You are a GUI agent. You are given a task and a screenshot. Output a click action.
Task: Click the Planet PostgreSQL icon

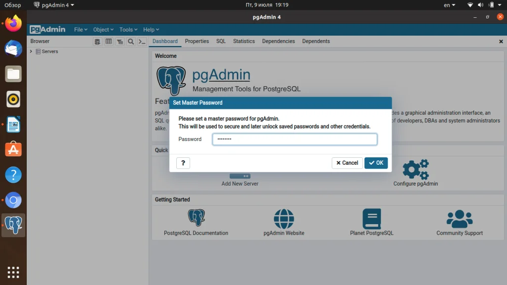(x=371, y=218)
